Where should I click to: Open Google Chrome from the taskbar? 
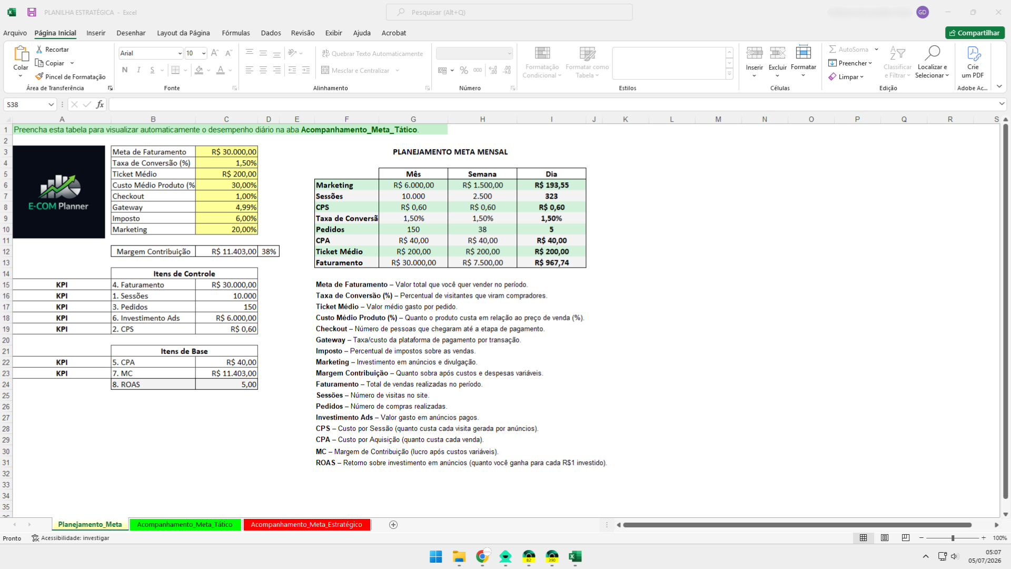[482, 557]
